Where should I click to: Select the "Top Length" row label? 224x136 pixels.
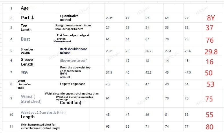coord(26,28)
